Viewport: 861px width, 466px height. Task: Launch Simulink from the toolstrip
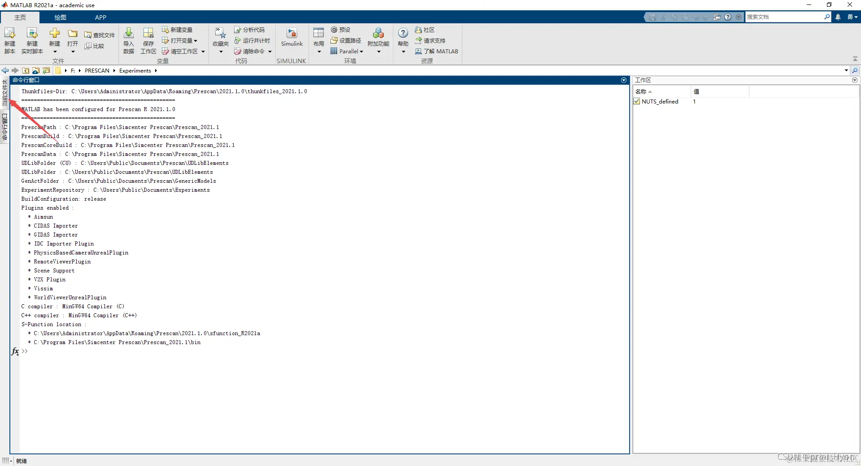292,38
